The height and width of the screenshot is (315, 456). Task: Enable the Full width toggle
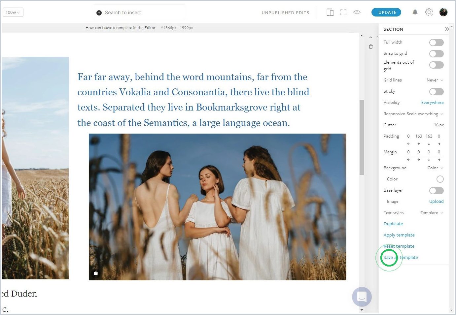click(436, 43)
